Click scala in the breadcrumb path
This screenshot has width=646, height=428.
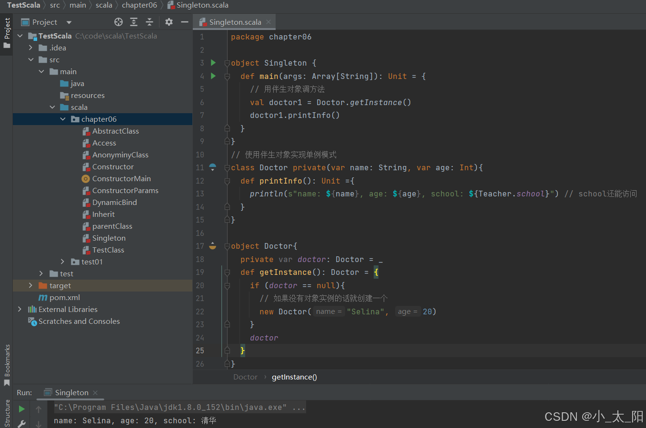pyautogui.click(x=104, y=5)
